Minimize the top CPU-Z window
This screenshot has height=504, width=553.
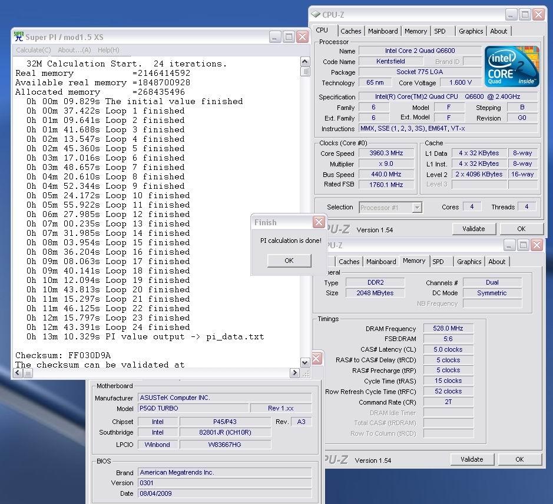tap(511, 15)
